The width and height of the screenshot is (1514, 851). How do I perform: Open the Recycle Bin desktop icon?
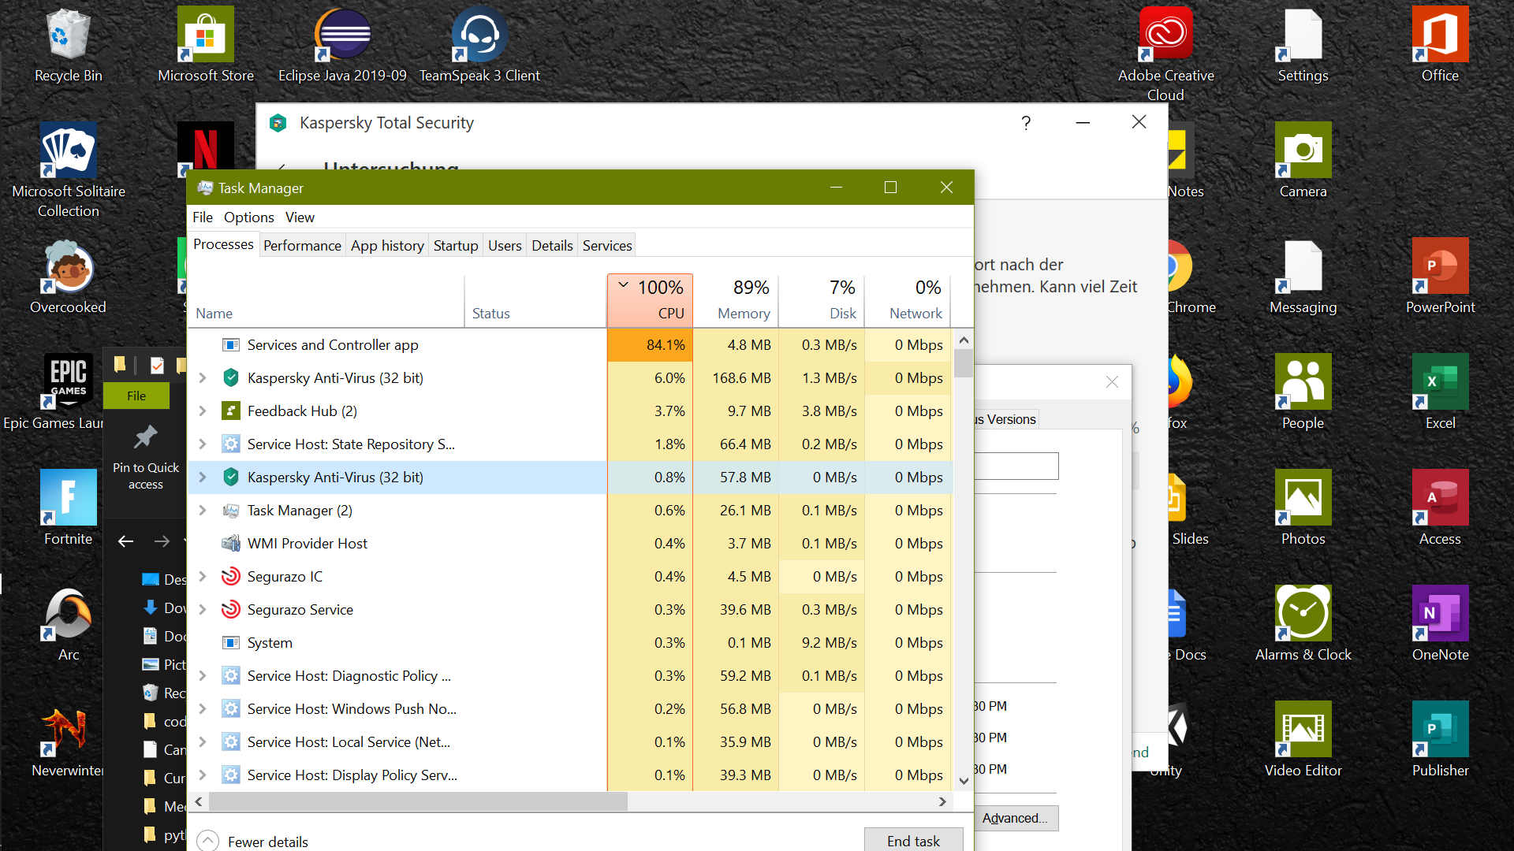[69, 35]
